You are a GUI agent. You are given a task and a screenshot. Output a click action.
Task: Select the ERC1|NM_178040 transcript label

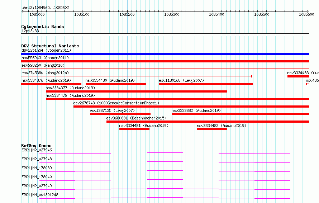(x=37, y=177)
